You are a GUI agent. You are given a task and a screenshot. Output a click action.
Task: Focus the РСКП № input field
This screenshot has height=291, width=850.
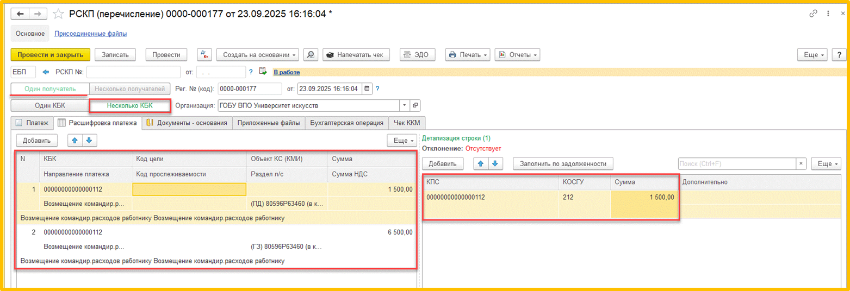[x=133, y=72]
